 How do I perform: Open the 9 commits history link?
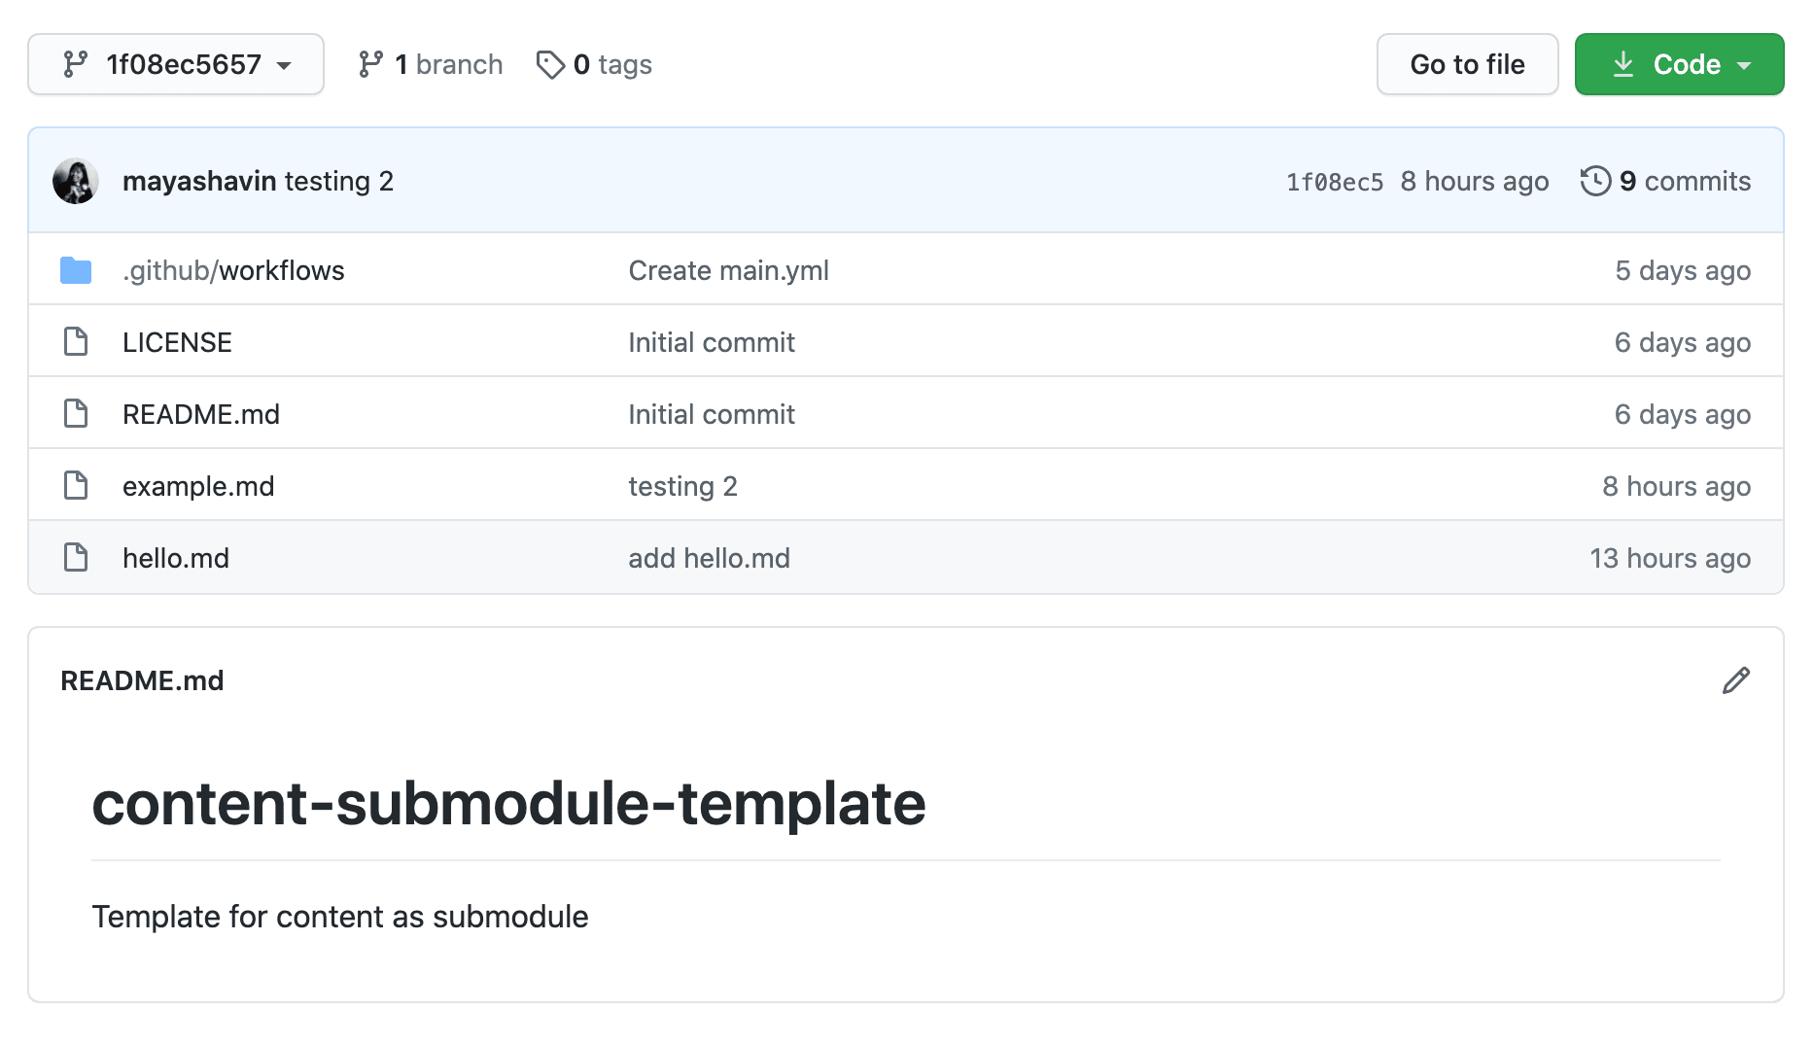click(x=1685, y=181)
